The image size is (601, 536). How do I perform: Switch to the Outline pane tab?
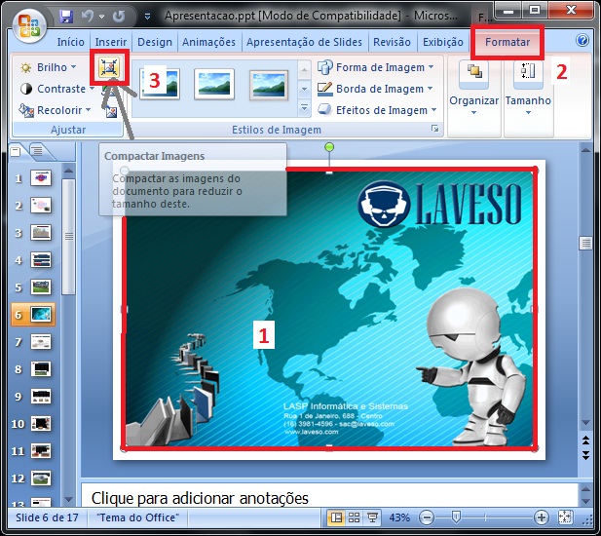[x=37, y=151]
